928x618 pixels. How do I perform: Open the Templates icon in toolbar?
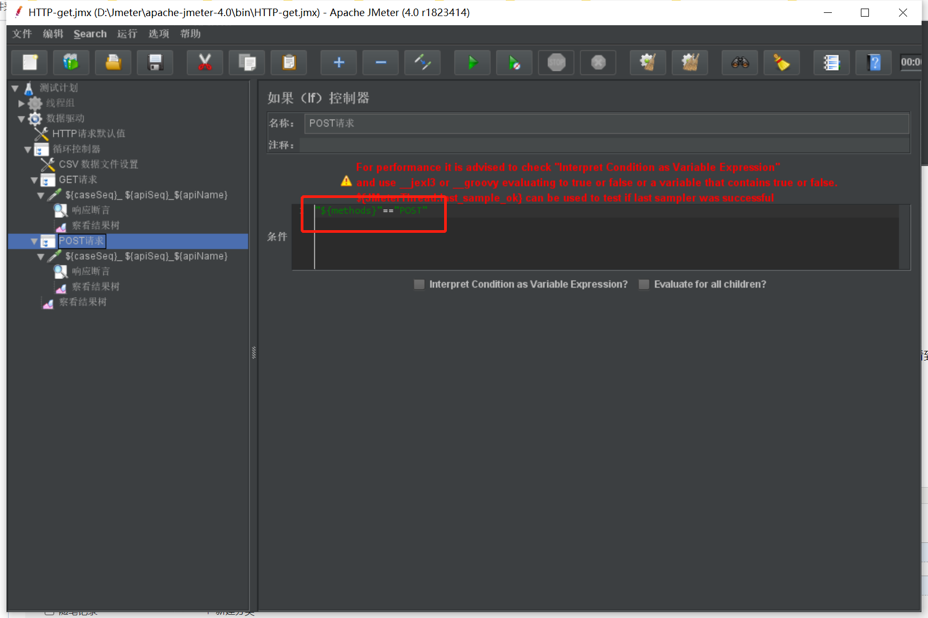[x=71, y=63]
